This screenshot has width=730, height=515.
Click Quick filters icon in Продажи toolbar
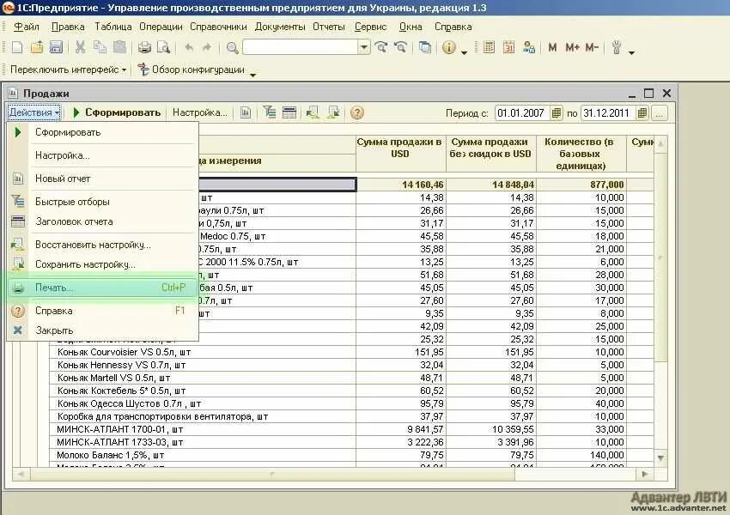tap(269, 112)
